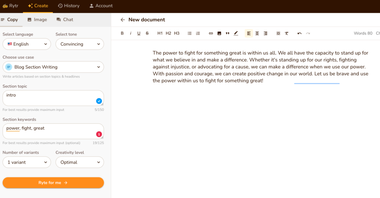Open the Select tone dropdown
The height and width of the screenshot is (198, 380).
(x=80, y=44)
